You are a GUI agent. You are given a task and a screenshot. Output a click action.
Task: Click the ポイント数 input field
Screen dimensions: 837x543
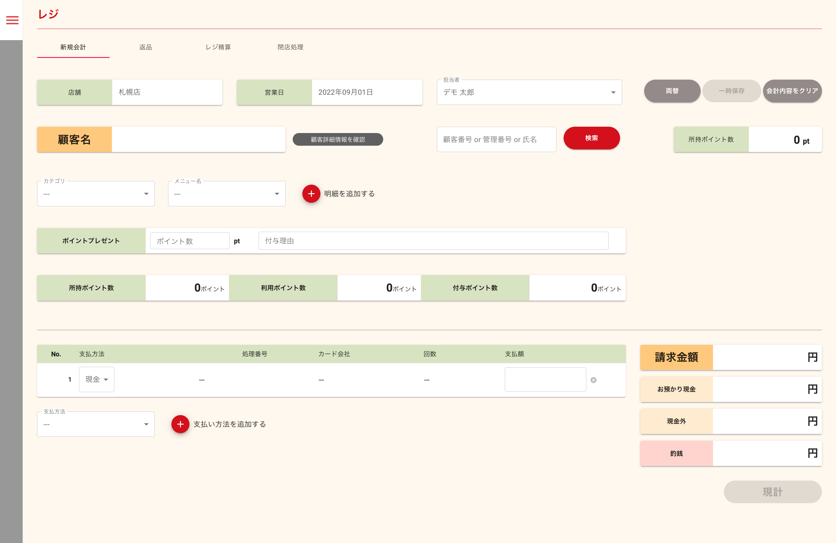(x=189, y=241)
